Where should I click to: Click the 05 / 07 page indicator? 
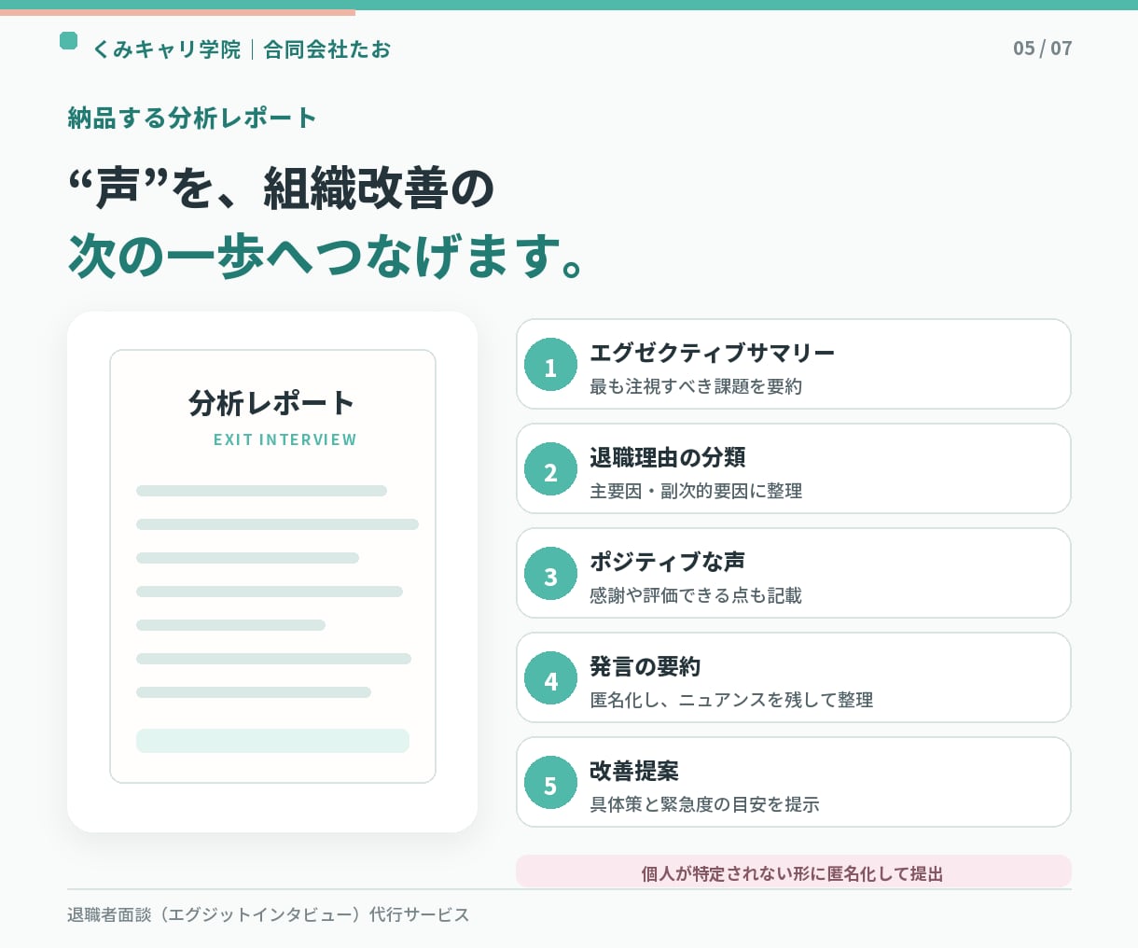[1043, 48]
